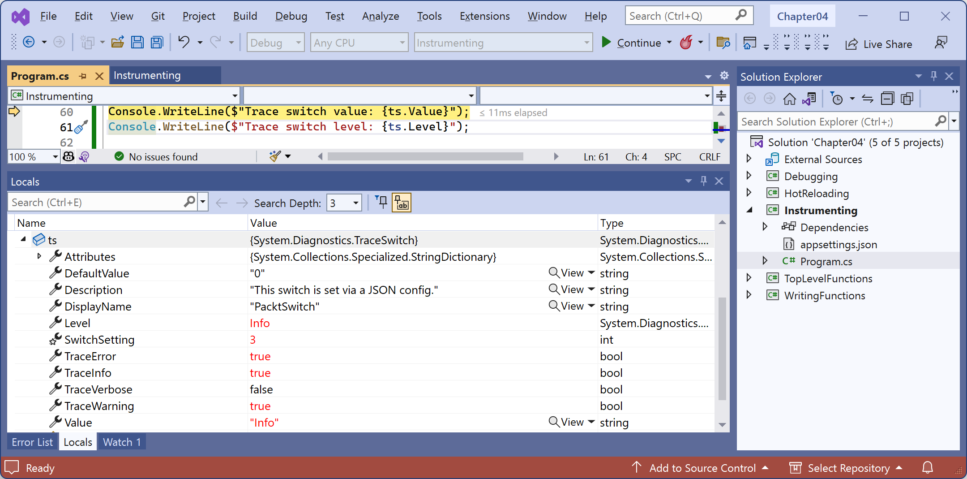Click Pending Changes Filter clock icon

click(x=837, y=98)
